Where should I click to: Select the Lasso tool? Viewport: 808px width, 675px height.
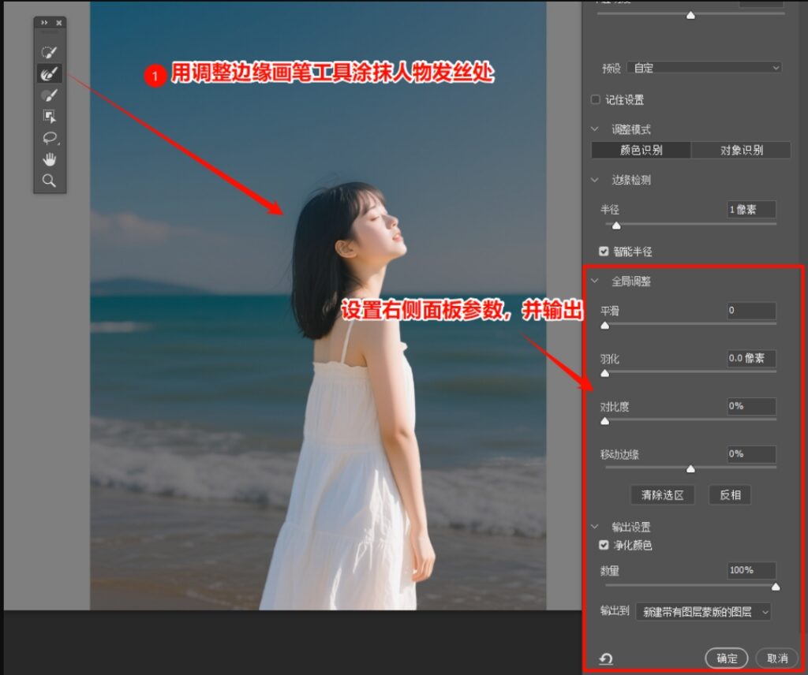pos(50,138)
